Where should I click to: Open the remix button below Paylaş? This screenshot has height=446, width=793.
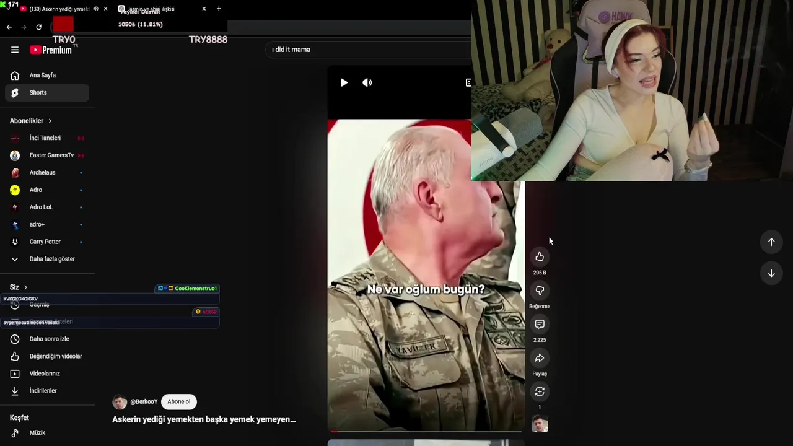[x=540, y=391]
